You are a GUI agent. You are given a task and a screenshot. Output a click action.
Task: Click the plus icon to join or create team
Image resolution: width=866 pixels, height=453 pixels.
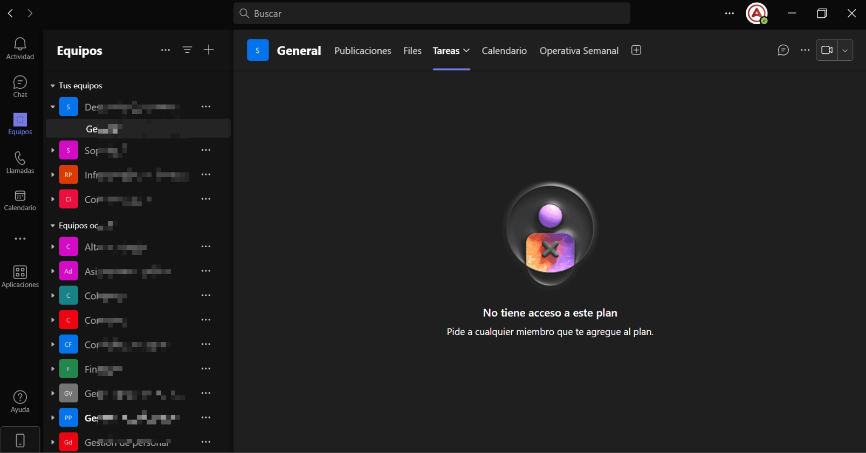pos(209,50)
